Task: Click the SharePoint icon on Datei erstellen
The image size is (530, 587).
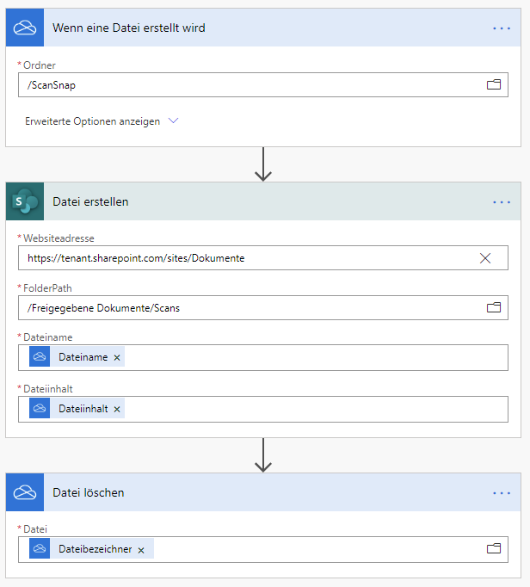Action: pos(25,201)
